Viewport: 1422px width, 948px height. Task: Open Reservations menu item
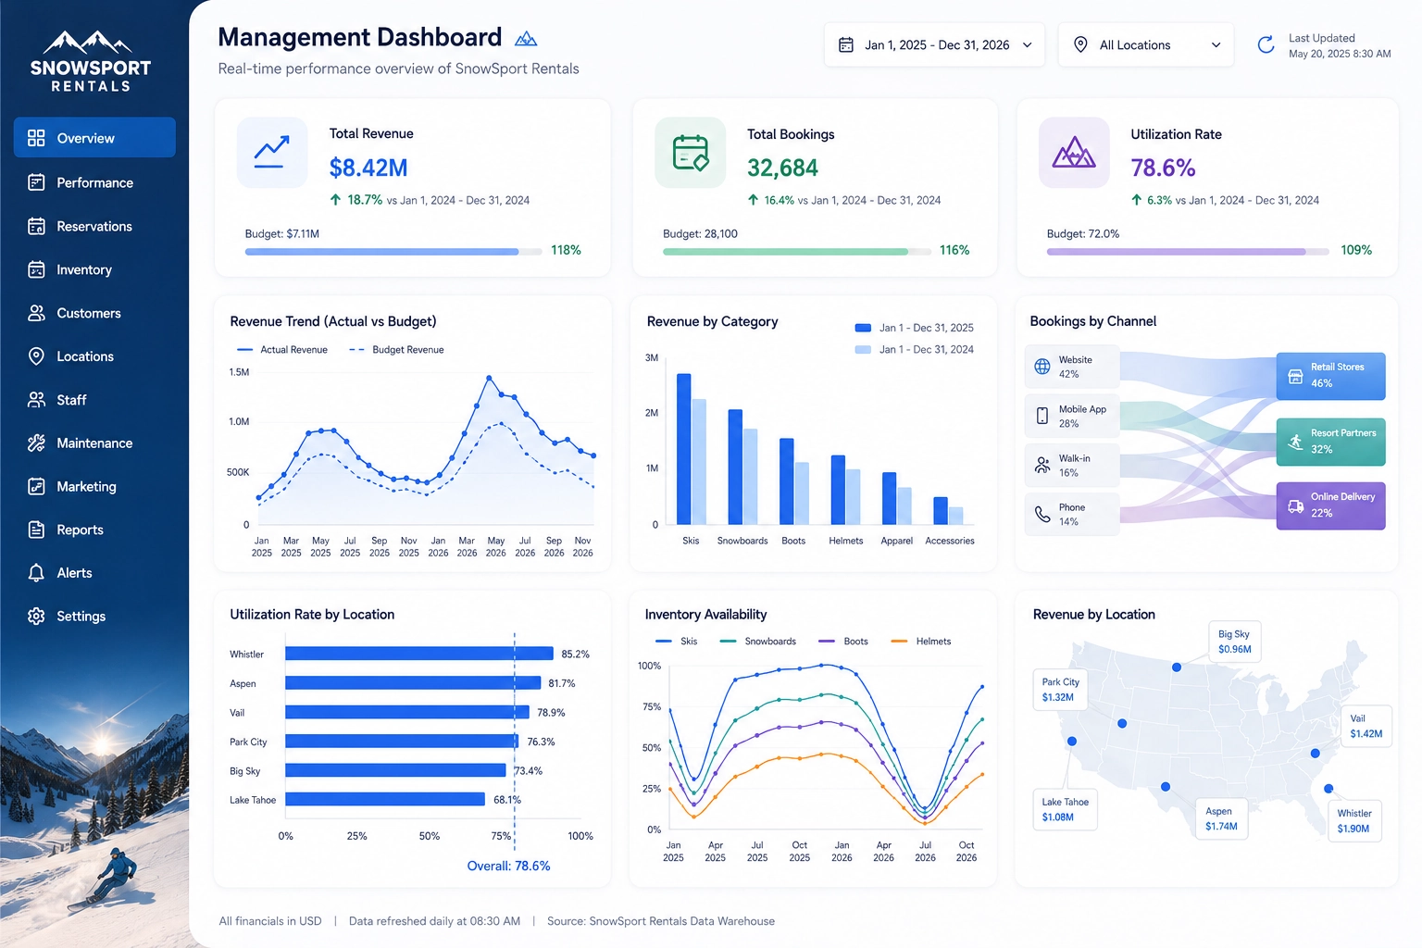94,226
